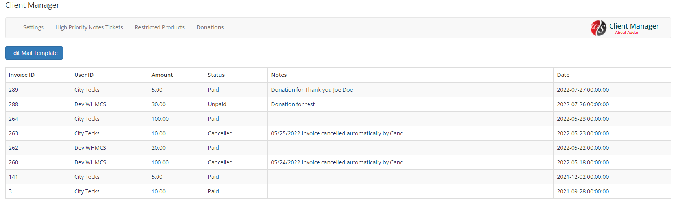This screenshot has height=200, width=674.
Task: Select the Donations tab
Action: click(210, 27)
